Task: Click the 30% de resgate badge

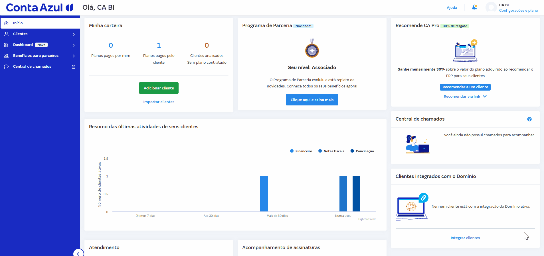Action: [x=455, y=26]
